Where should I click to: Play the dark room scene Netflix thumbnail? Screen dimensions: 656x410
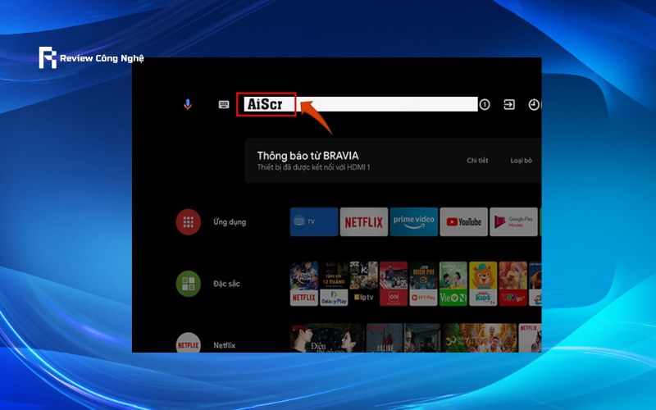pyautogui.click(x=422, y=338)
